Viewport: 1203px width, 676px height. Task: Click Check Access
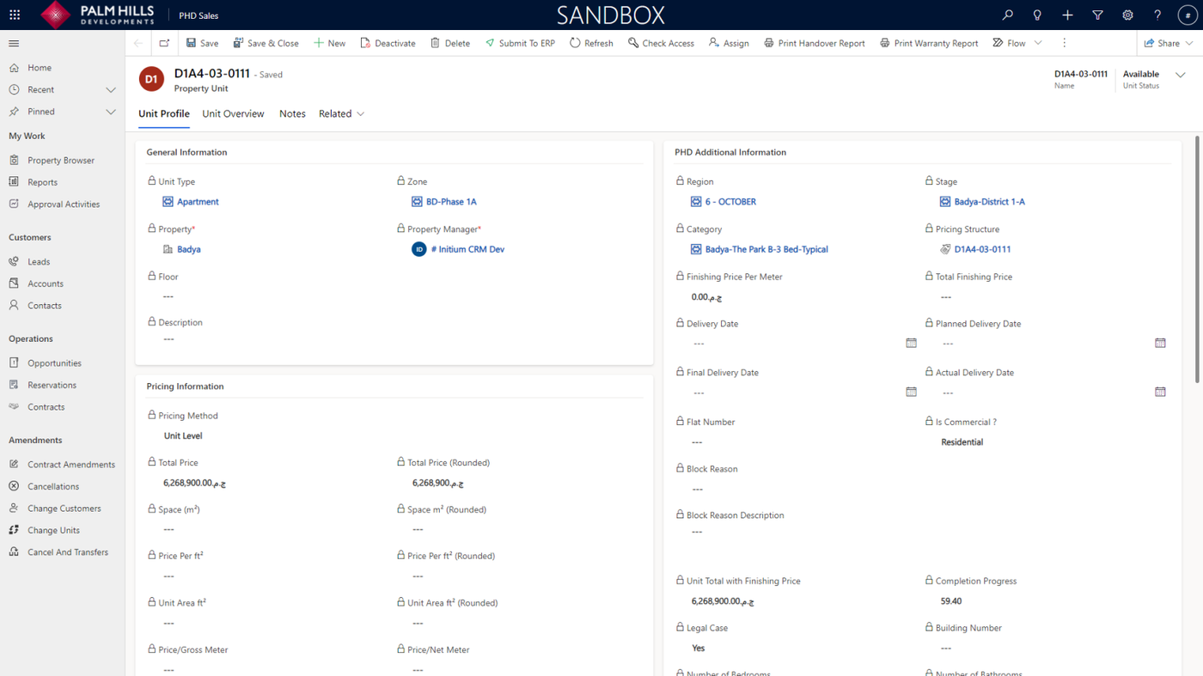tap(661, 43)
